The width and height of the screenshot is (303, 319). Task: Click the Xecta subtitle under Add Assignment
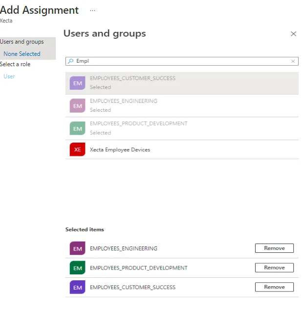(x=6, y=21)
